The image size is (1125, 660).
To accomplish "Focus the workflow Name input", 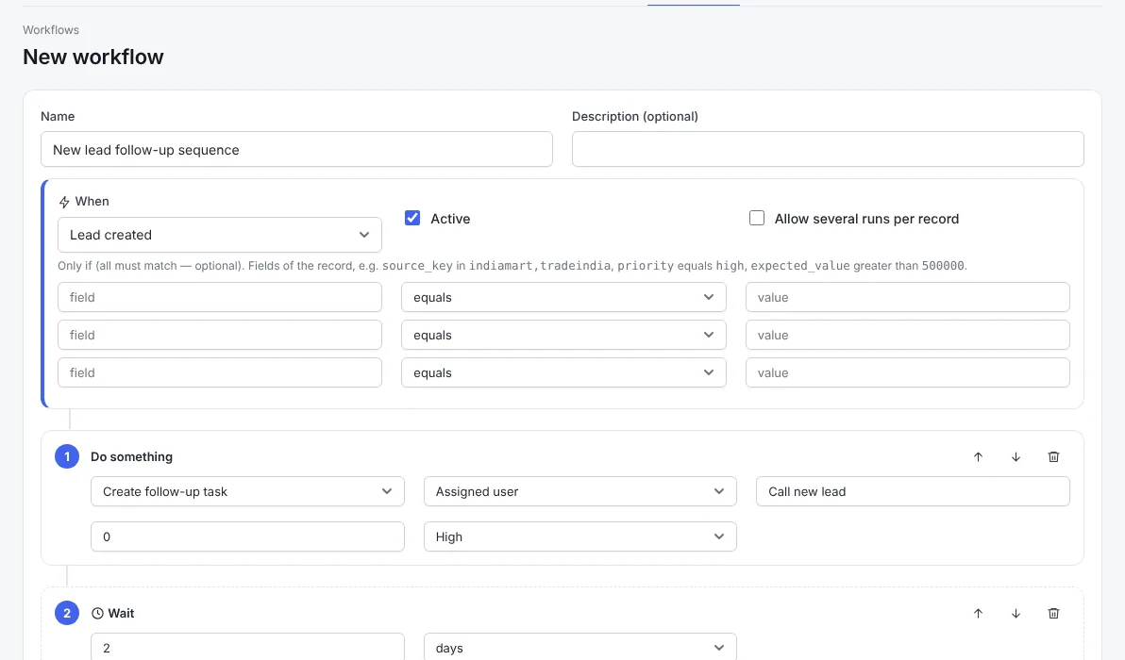I will click(296, 149).
